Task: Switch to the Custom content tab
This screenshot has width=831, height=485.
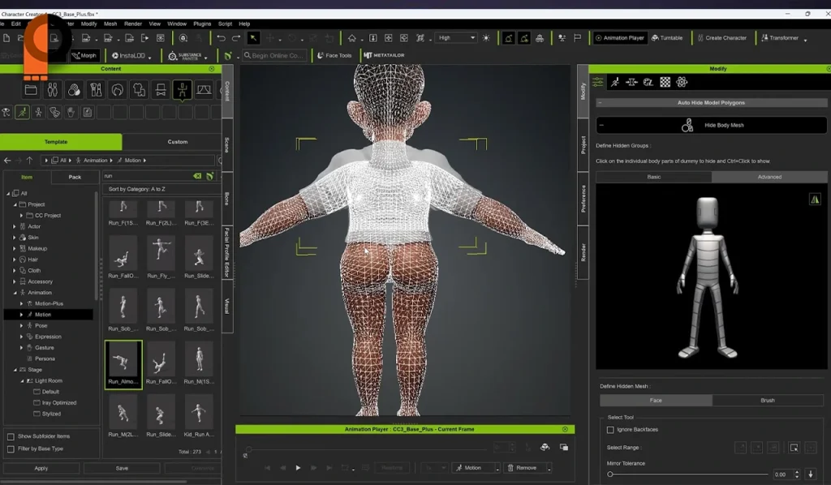Action: tap(177, 142)
